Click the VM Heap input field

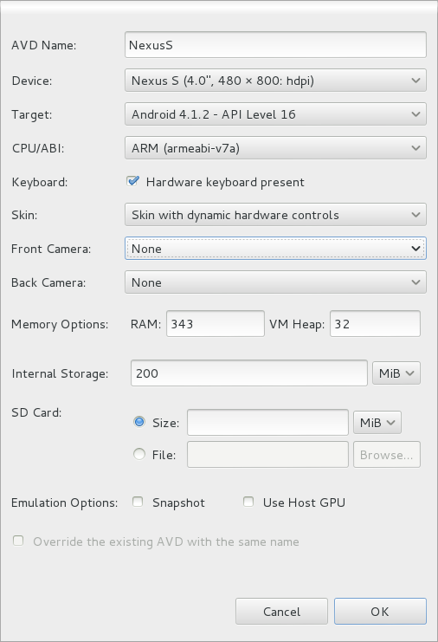[375, 323]
